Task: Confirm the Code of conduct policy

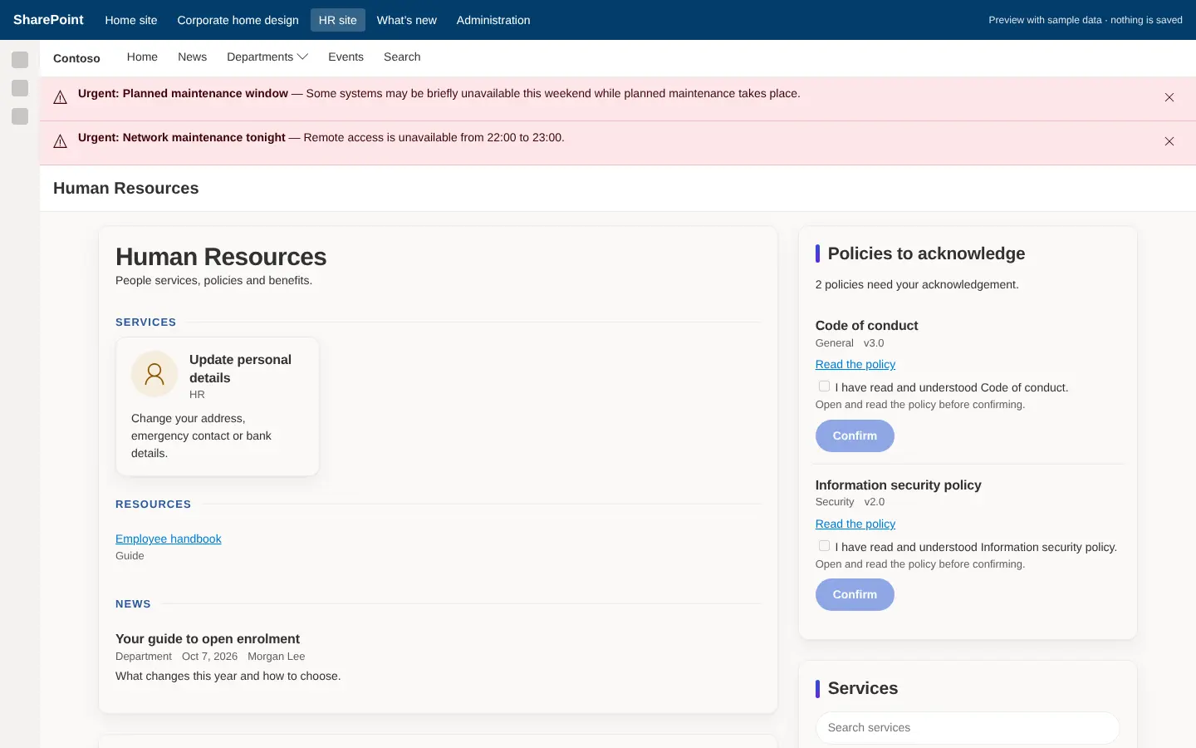Action: [855, 436]
